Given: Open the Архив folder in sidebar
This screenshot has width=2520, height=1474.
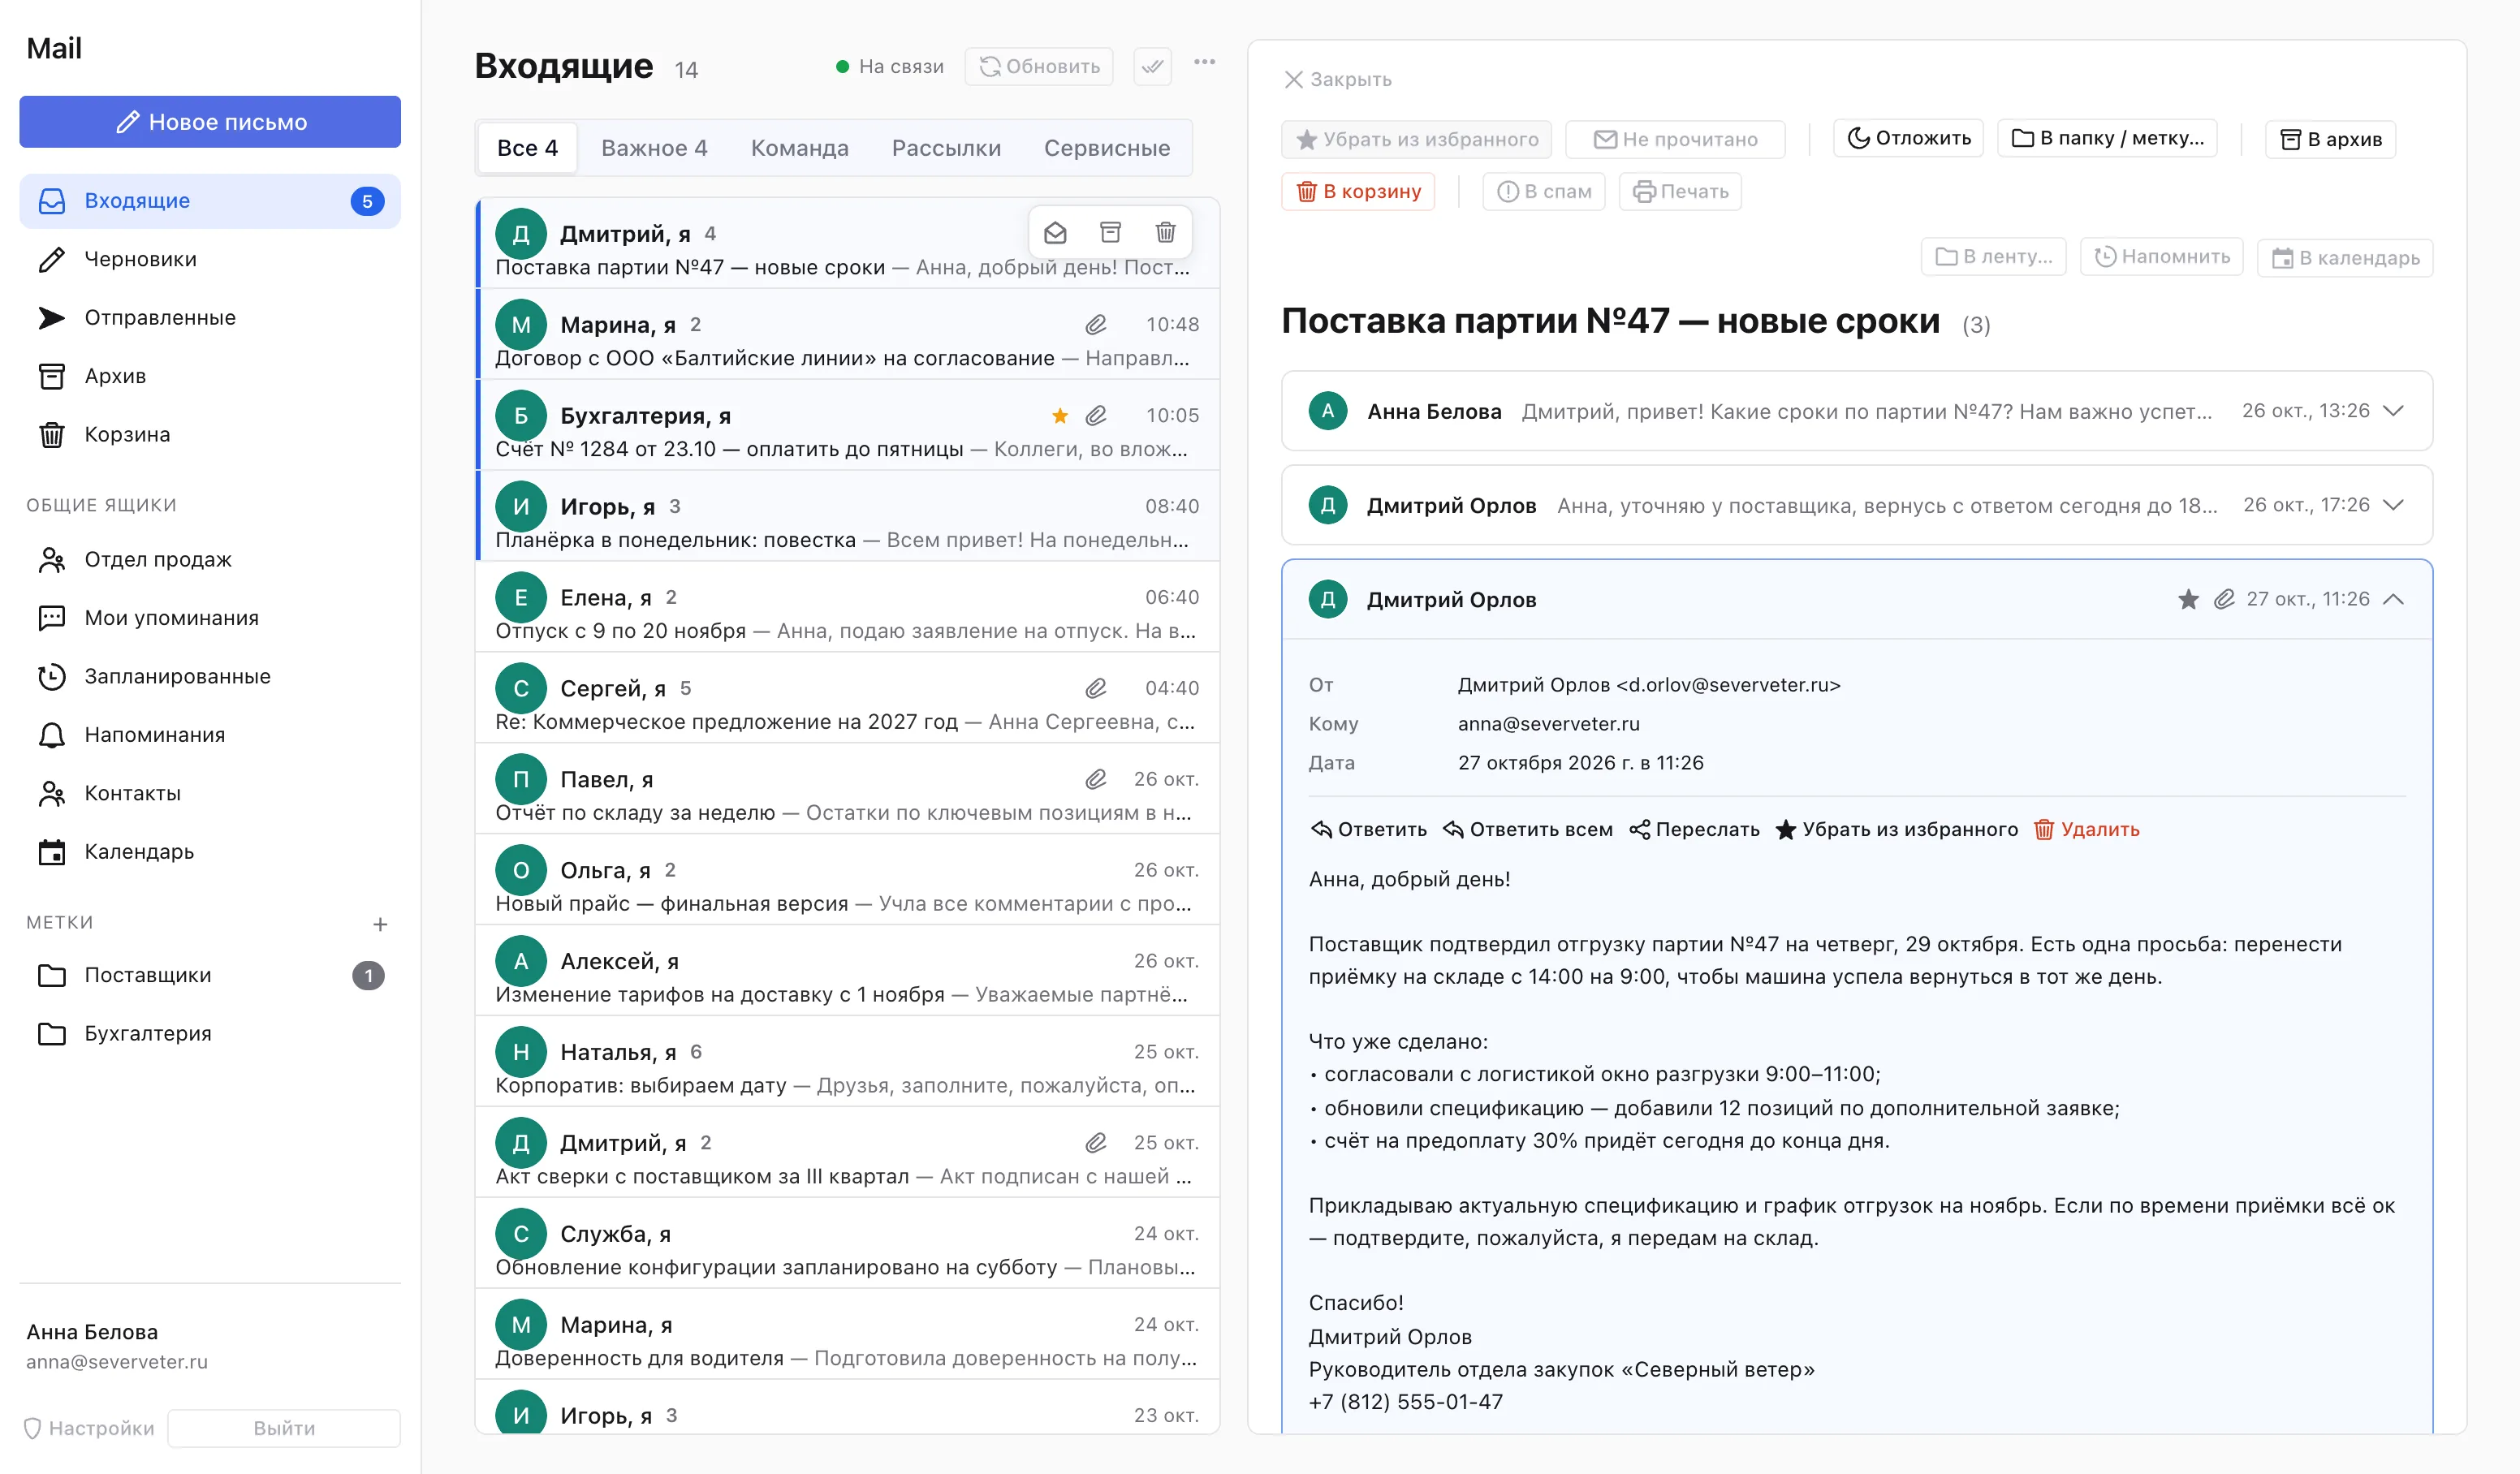Looking at the screenshot, I should pos(210,376).
